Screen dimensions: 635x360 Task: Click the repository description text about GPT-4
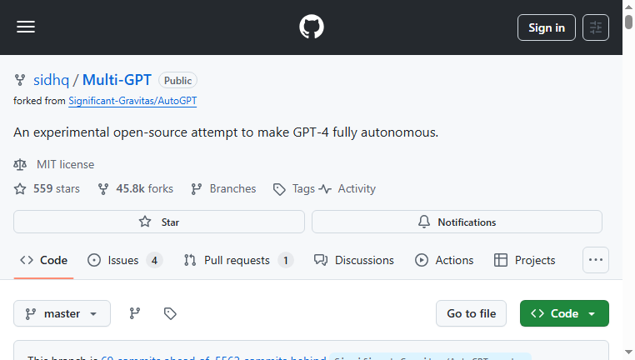(226, 132)
